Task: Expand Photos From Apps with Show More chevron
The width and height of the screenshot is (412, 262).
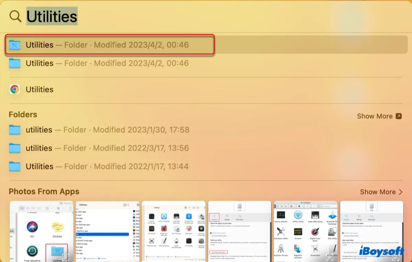Action: (400, 192)
